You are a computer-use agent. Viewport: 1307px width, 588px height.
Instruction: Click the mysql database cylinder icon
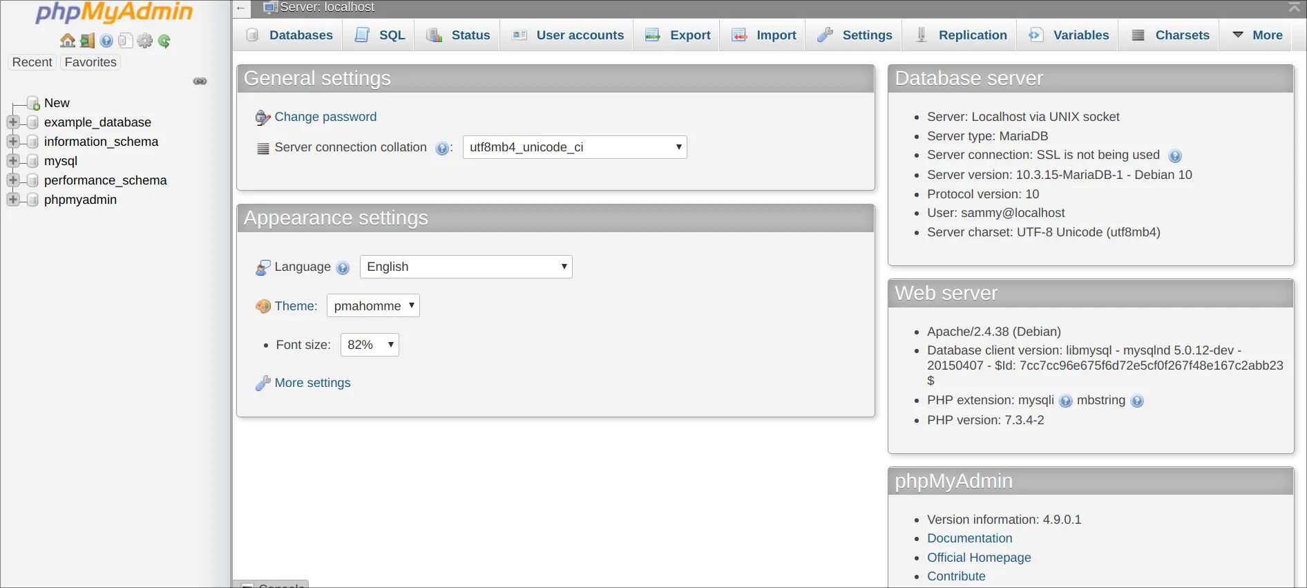pyautogui.click(x=32, y=161)
